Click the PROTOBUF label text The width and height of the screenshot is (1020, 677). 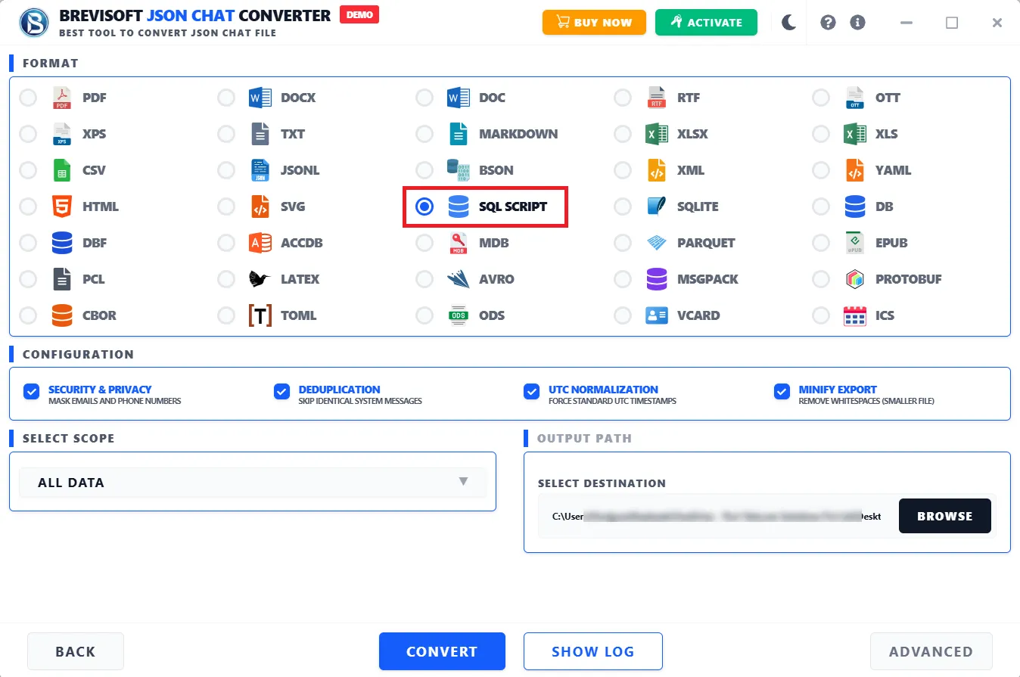pyautogui.click(x=909, y=279)
